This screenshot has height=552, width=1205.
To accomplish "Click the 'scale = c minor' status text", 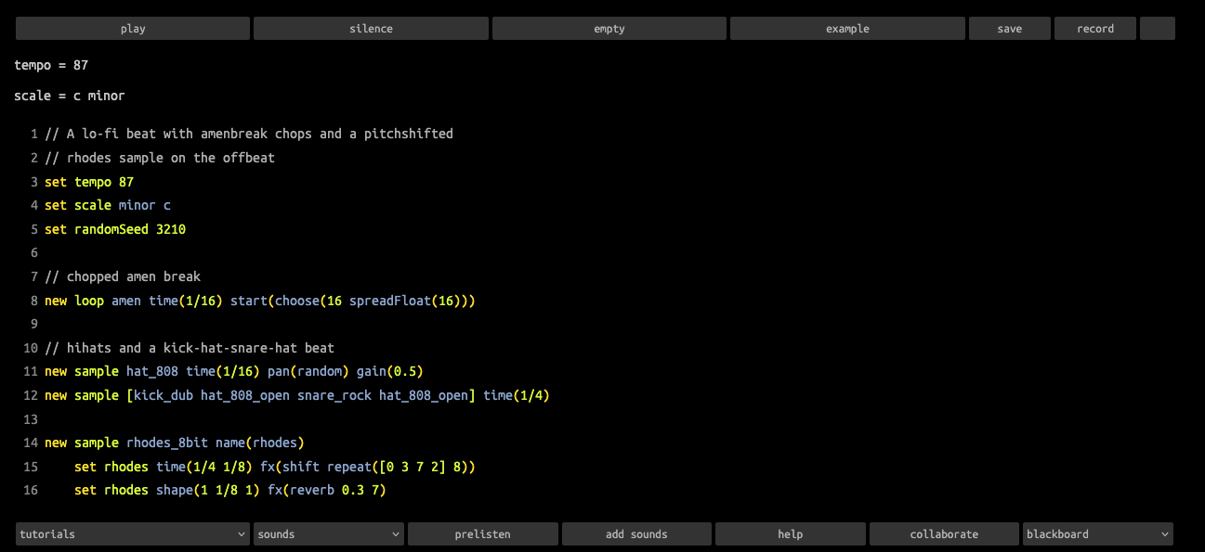I will [x=70, y=96].
